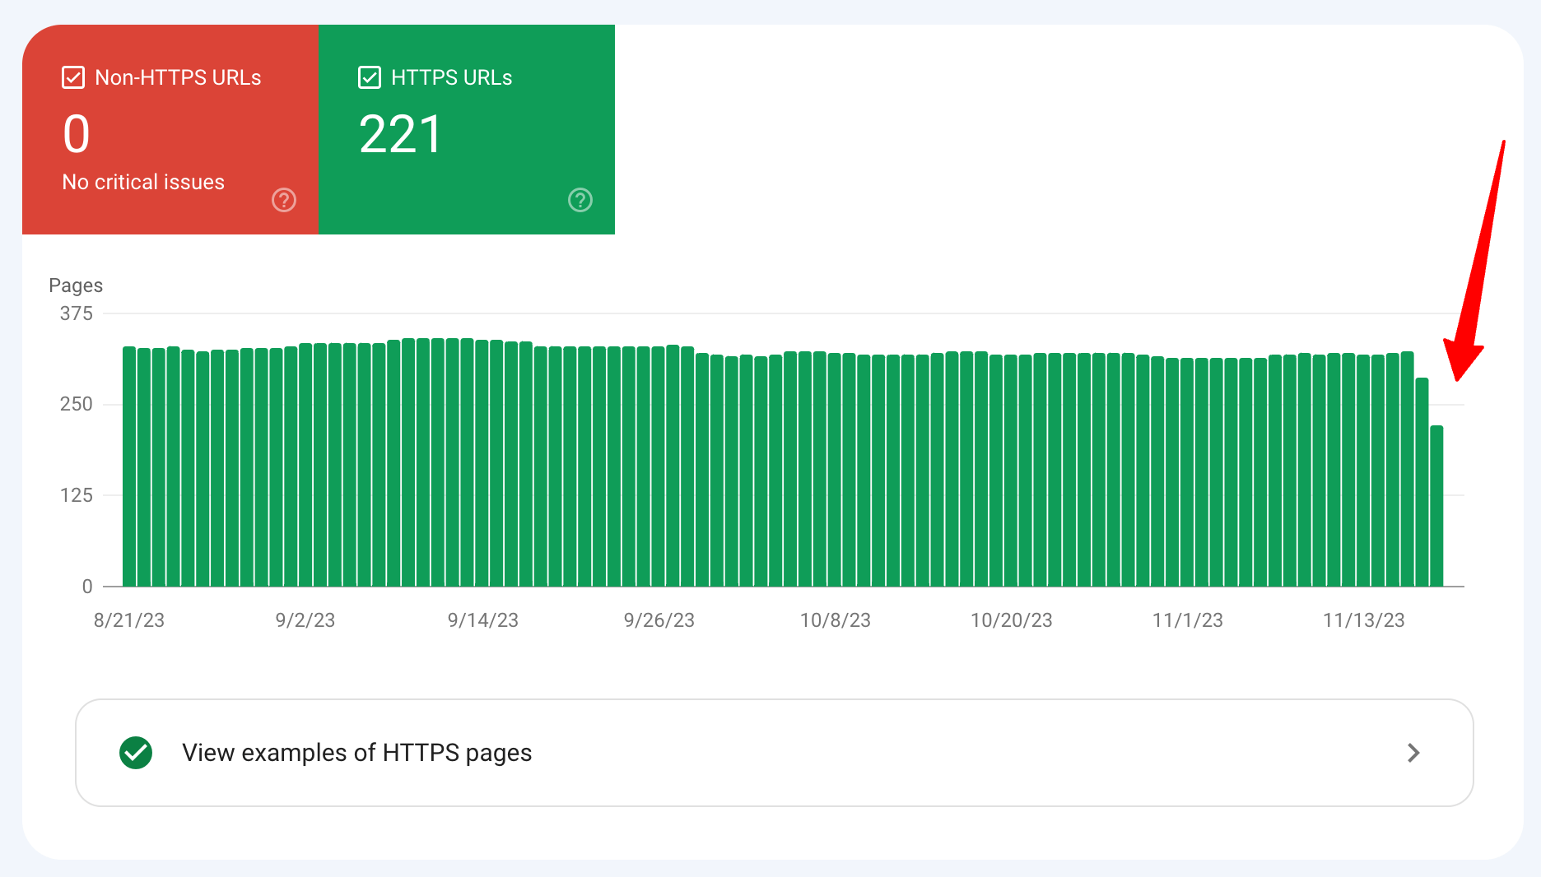Click the No critical issues text
Viewport: 1541px width, 877px height.
[x=143, y=182]
